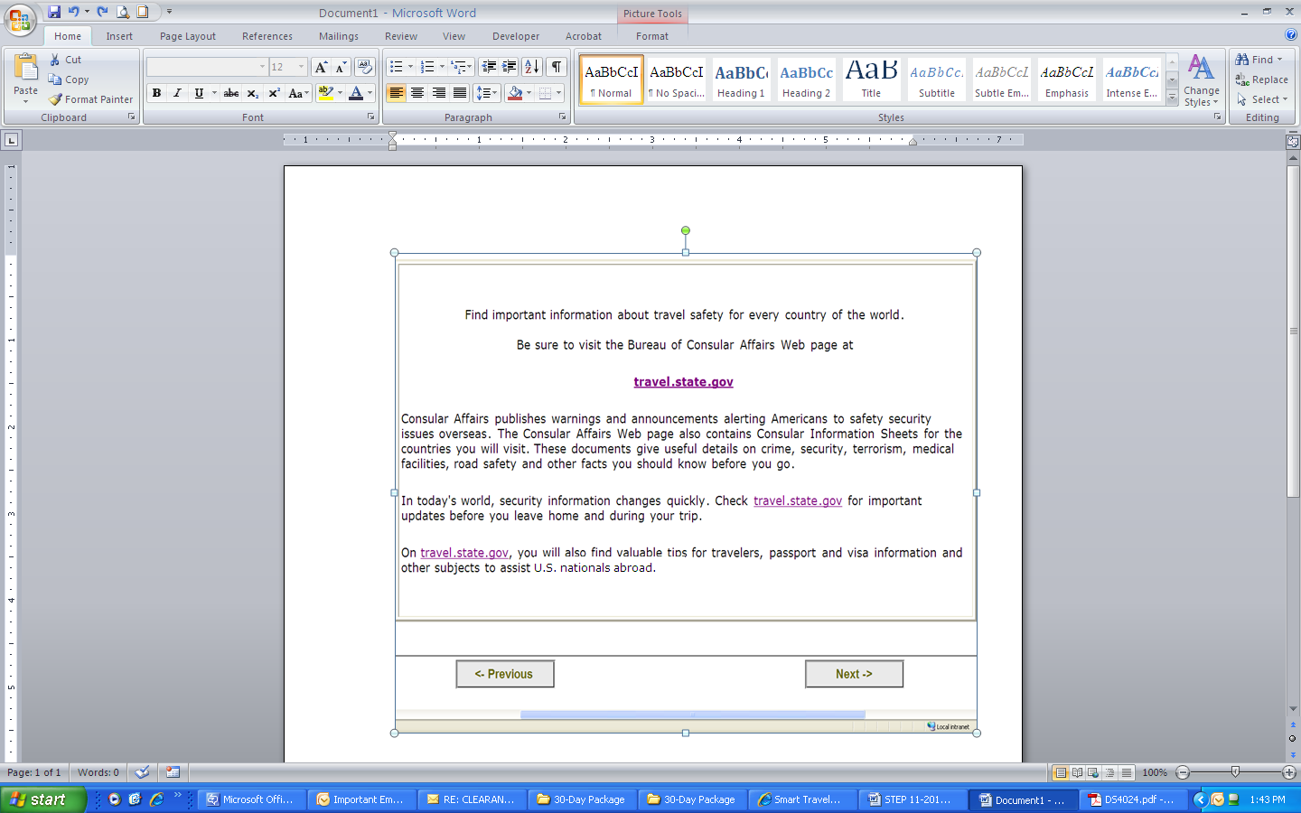
Task: Click the Previous button in the picture
Action: (x=505, y=674)
